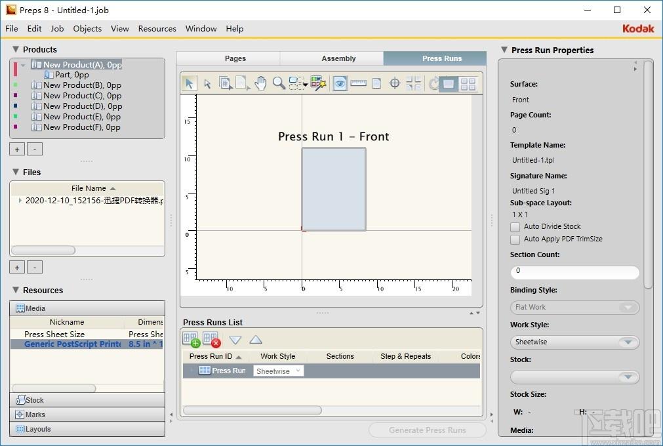The width and height of the screenshot is (663, 446).
Task: Open the color wand auto-layout tool
Action: [x=318, y=83]
